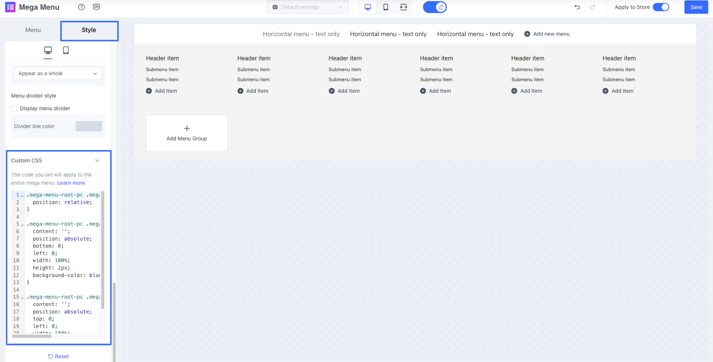Click Add Item in second header column
This screenshot has height=362, width=713.
coord(253,91)
